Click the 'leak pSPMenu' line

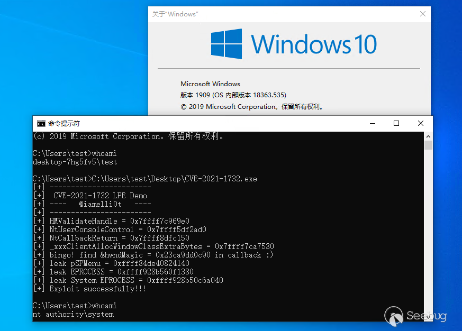[111, 263]
